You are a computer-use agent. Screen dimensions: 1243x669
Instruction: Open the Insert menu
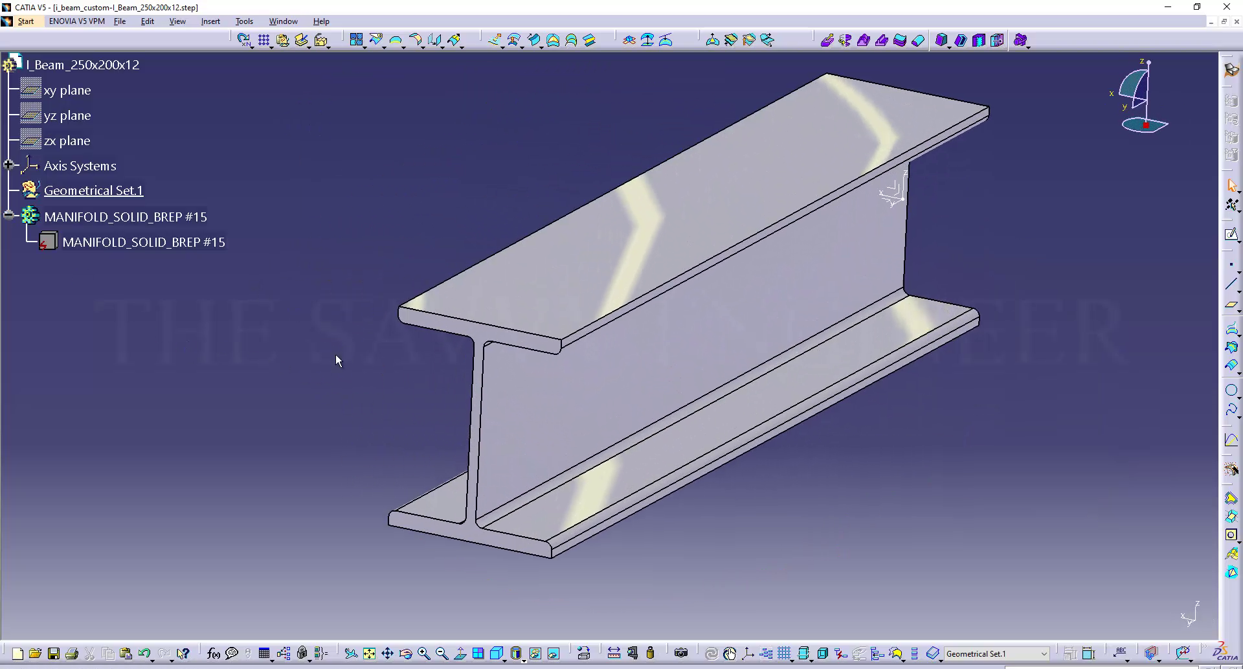coord(210,21)
